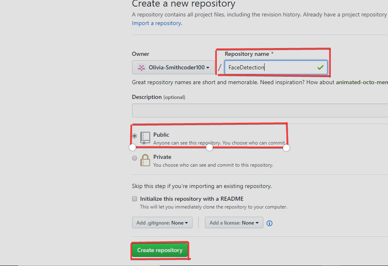
Task: Open the "Add .gitignore: None" dropdown
Action: pyautogui.click(x=162, y=222)
